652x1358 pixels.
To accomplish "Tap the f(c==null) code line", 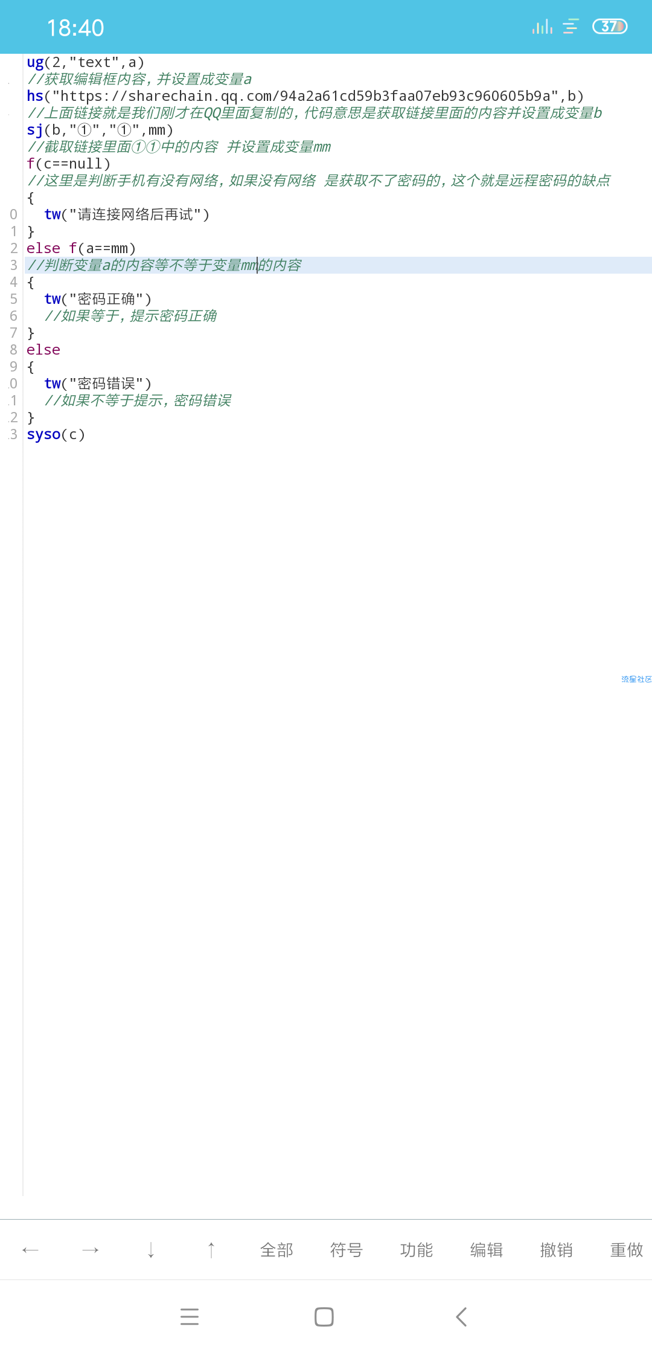I will (69, 164).
